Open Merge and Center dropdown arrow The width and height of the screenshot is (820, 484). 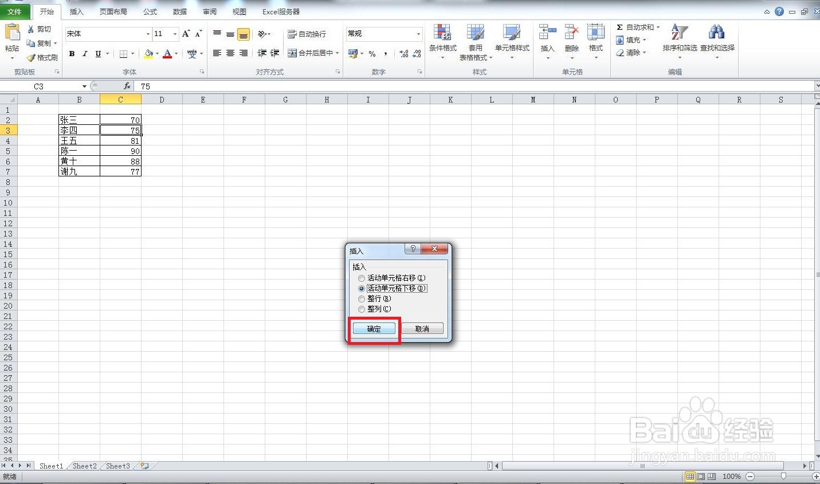[x=338, y=53]
